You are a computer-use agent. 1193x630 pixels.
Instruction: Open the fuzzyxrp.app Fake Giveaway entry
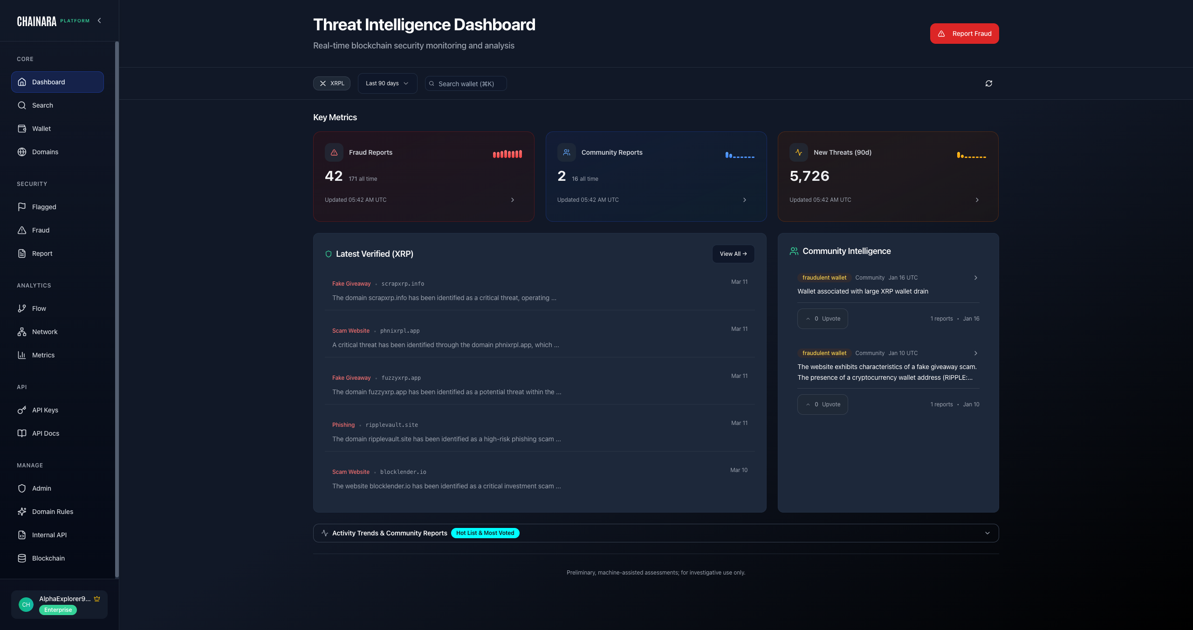(540, 385)
